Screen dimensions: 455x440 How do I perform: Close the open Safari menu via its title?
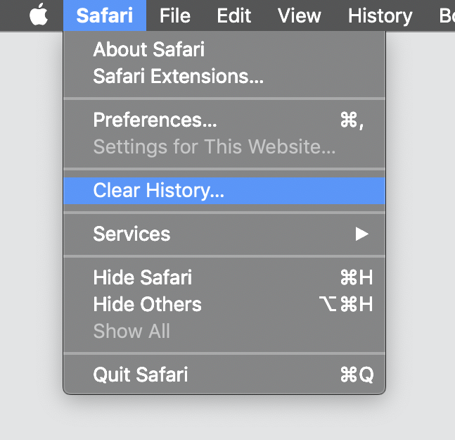(x=105, y=15)
